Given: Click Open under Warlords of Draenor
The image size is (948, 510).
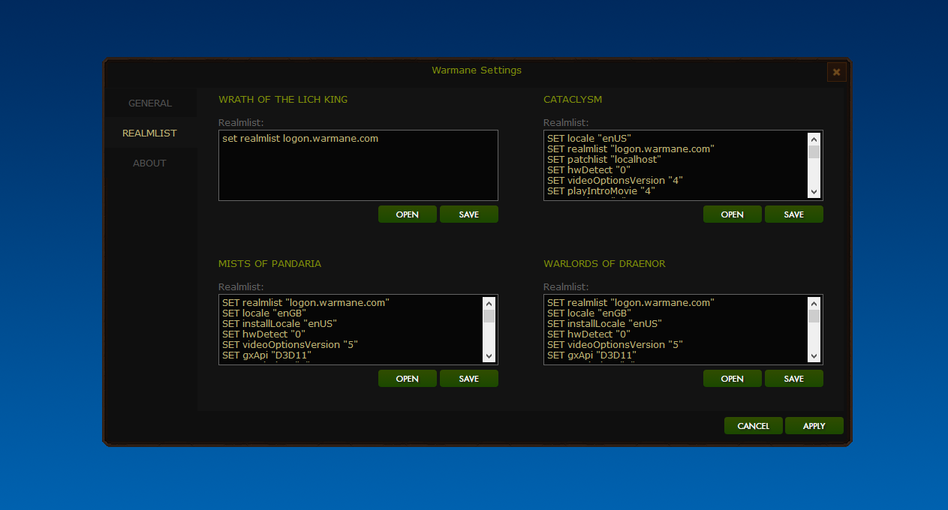Looking at the screenshot, I should click(x=732, y=379).
